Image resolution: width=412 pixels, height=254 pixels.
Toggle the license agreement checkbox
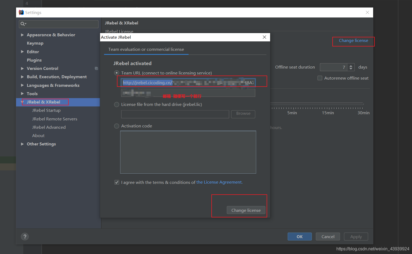pyautogui.click(x=117, y=182)
